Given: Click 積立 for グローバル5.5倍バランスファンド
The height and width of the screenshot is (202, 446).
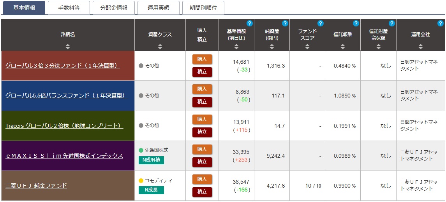Looking at the screenshot, I should [202, 102].
